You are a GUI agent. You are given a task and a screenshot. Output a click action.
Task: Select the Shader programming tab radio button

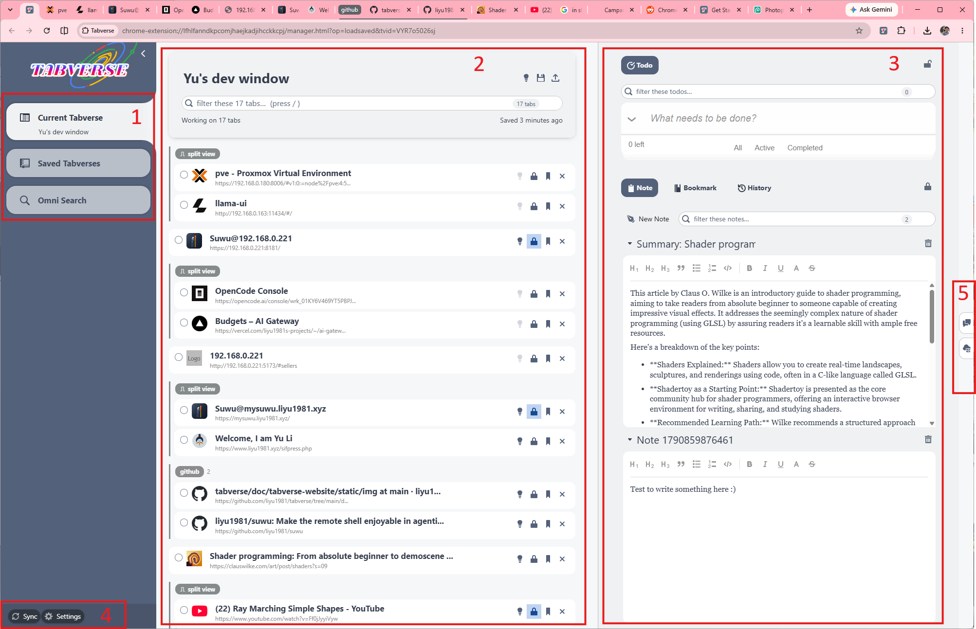(x=179, y=557)
